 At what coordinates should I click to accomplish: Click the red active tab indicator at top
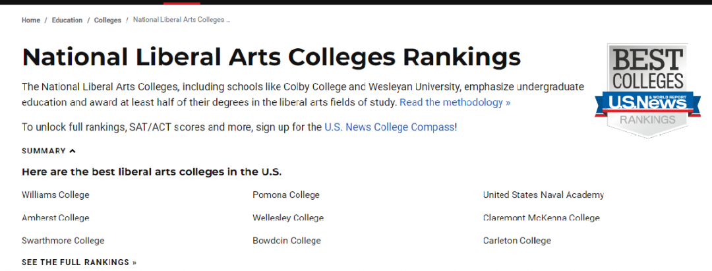[x=182, y=3]
